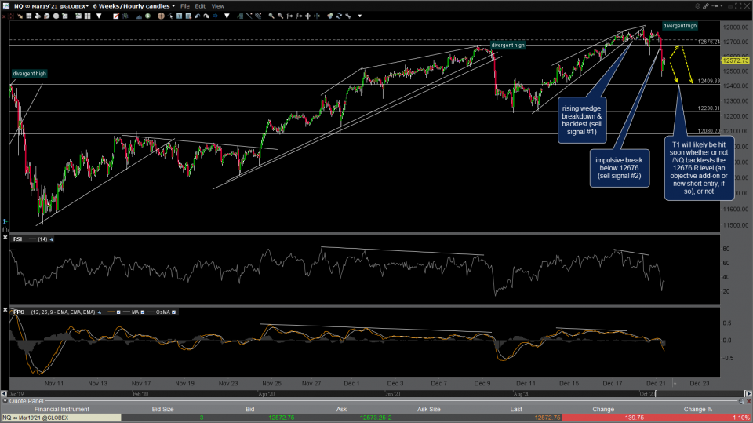The width and height of the screenshot is (753, 423).
Task: Click the zoom in magnifier icon
Action: tap(271, 16)
